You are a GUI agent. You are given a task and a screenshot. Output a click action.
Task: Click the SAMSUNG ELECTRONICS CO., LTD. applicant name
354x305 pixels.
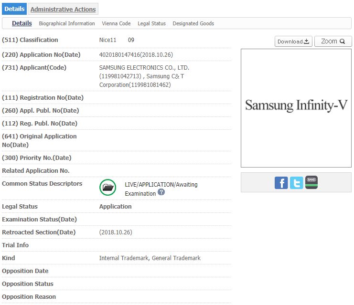[x=144, y=68]
